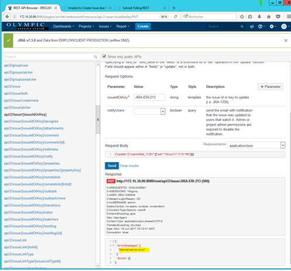Click the Olympic logo in the header
The image size is (291, 271).
(28, 26)
